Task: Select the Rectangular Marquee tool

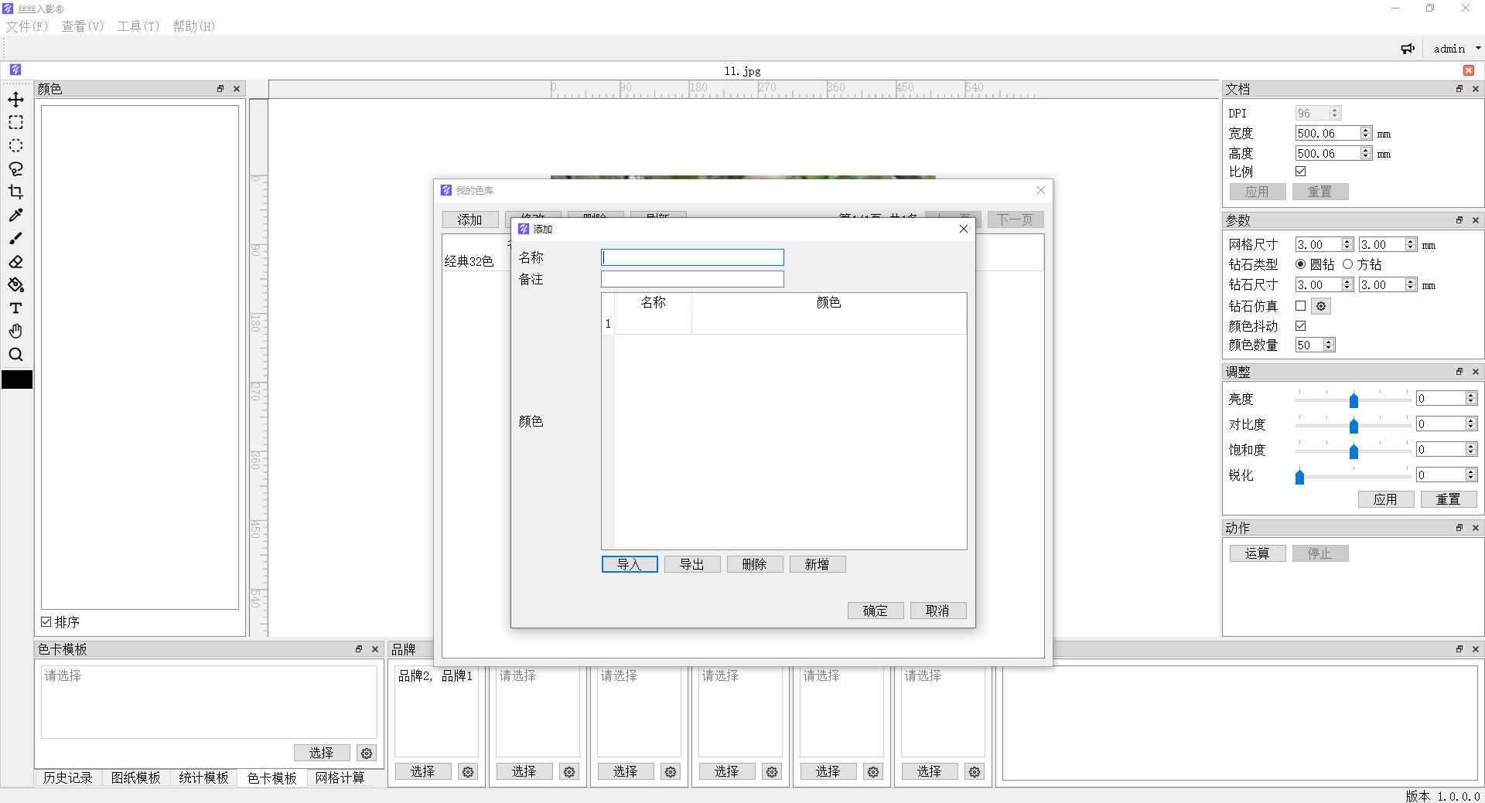Action: tap(15, 123)
